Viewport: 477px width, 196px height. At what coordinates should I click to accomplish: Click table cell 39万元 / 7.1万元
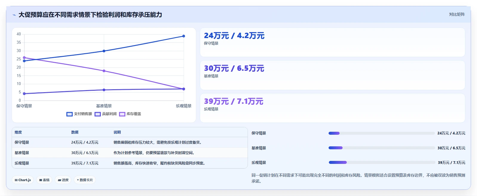point(85,163)
